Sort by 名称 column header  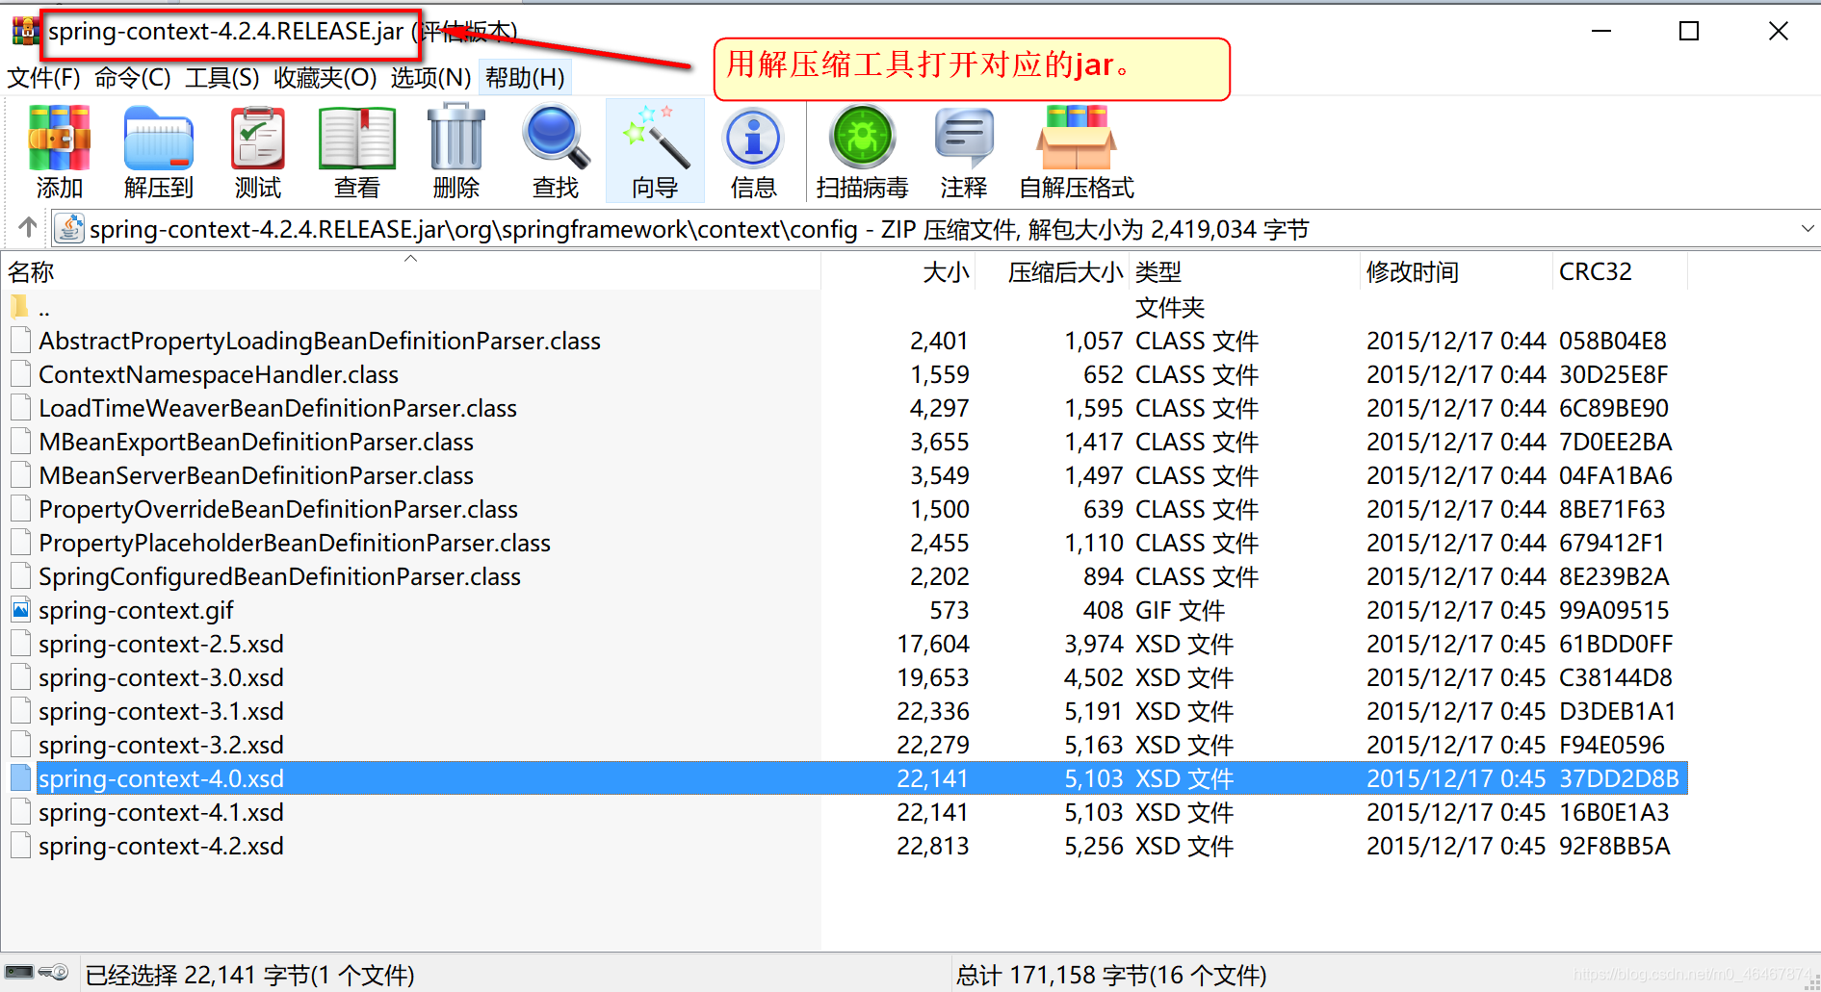tap(410, 272)
